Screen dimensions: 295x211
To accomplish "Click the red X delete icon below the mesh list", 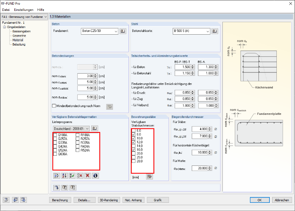I will pos(87,176).
